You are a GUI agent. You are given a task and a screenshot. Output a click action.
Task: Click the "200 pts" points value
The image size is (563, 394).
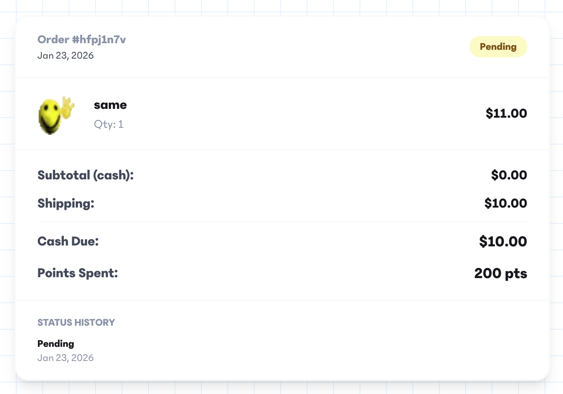[x=500, y=274]
